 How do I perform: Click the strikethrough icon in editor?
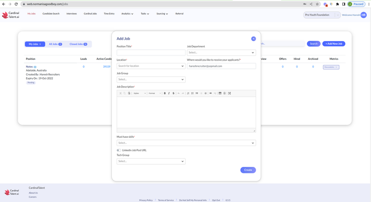pyautogui.click(x=173, y=93)
